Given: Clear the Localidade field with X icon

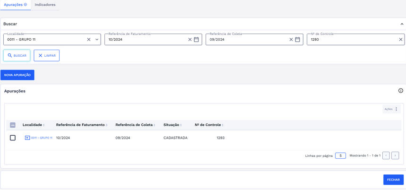Looking at the screenshot, I should (88, 40).
